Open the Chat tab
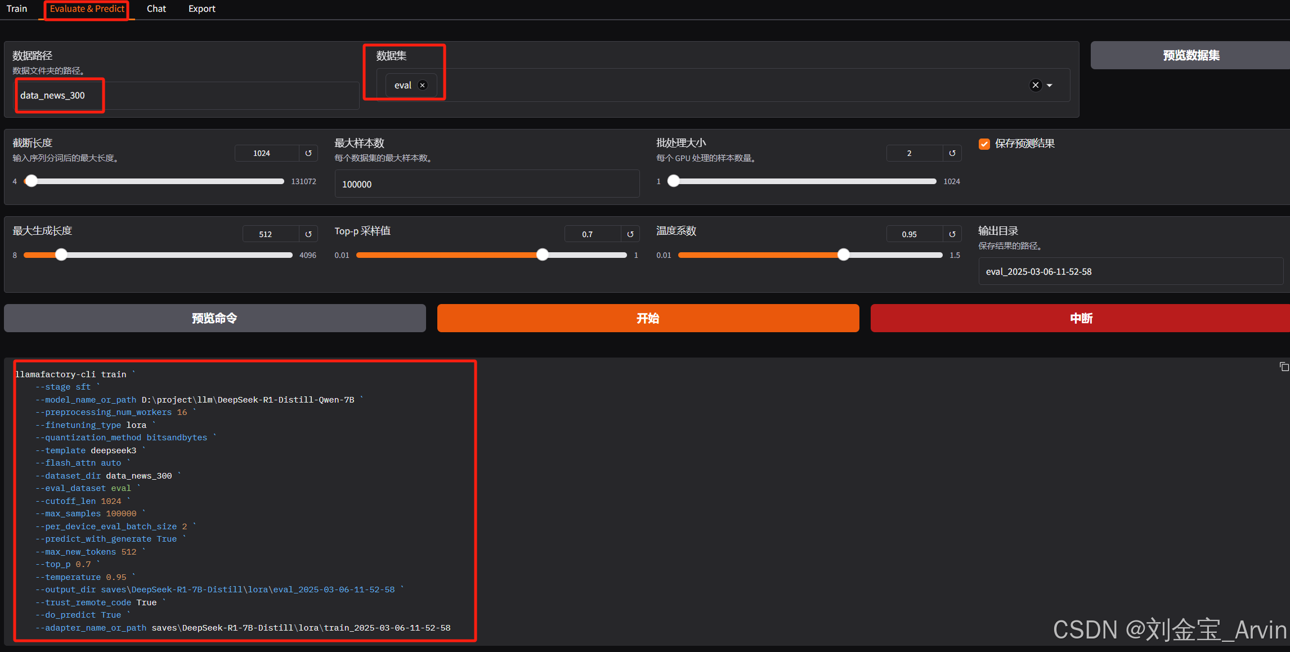This screenshot has width=1290, height=652. pos(156,9)
